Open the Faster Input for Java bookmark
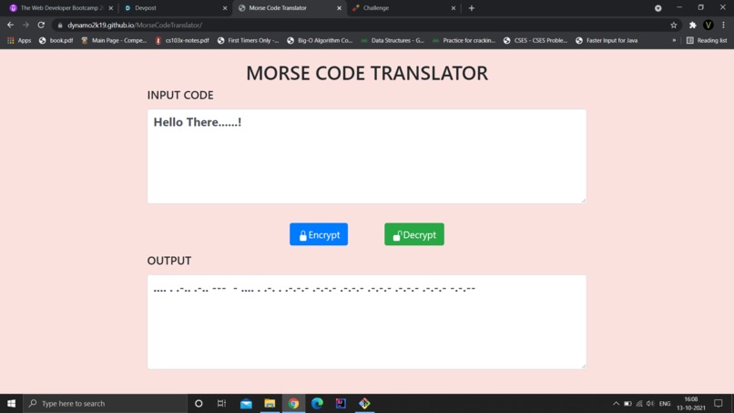Screen dimensions: 734x413 607,41
